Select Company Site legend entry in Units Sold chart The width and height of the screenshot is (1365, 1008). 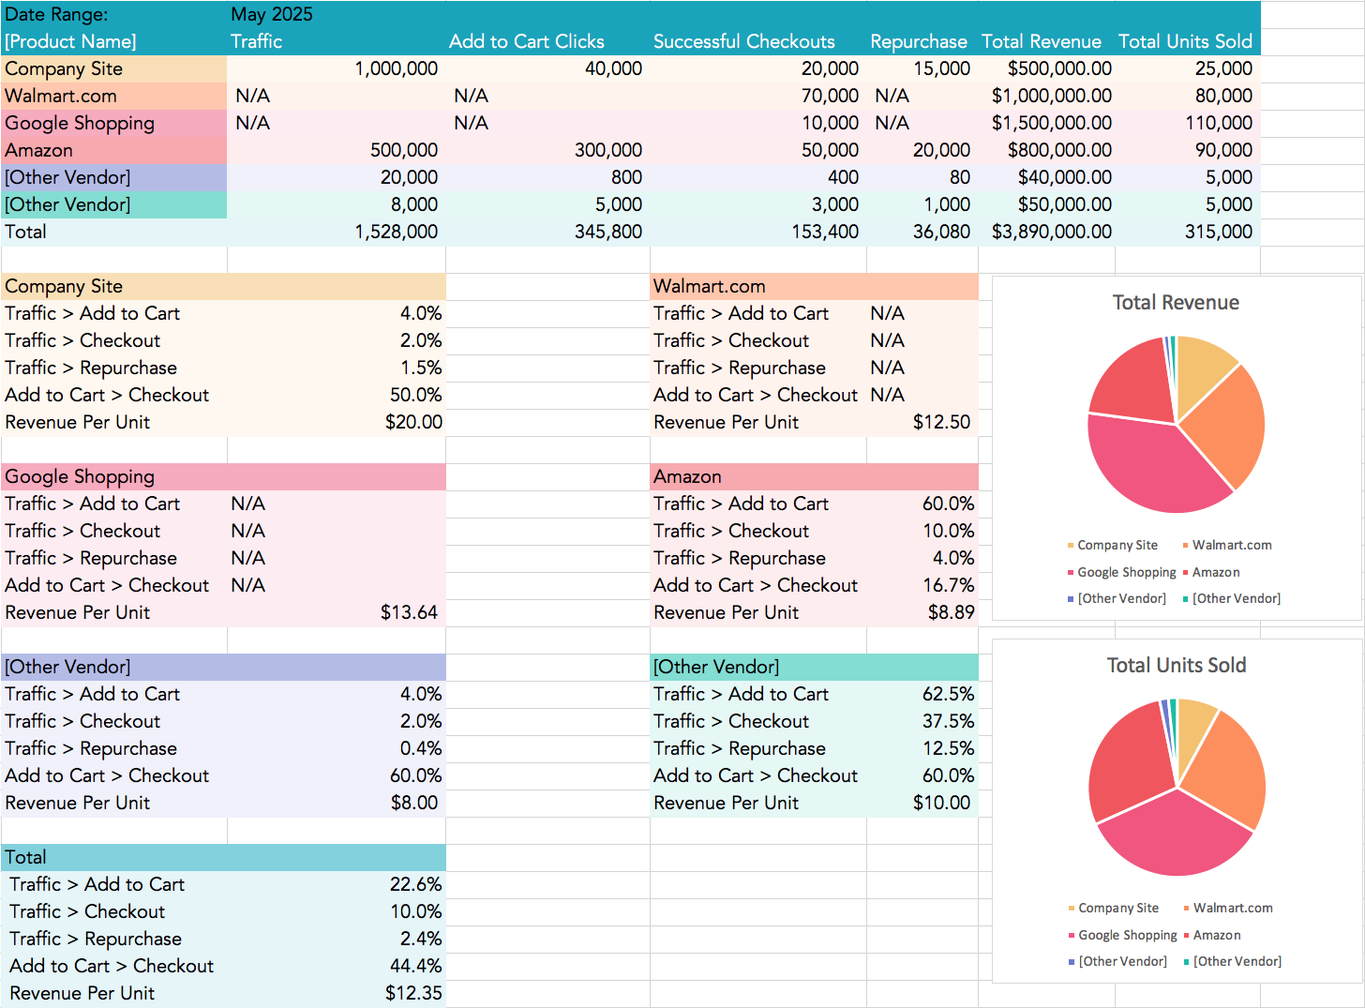[1117, 908]
